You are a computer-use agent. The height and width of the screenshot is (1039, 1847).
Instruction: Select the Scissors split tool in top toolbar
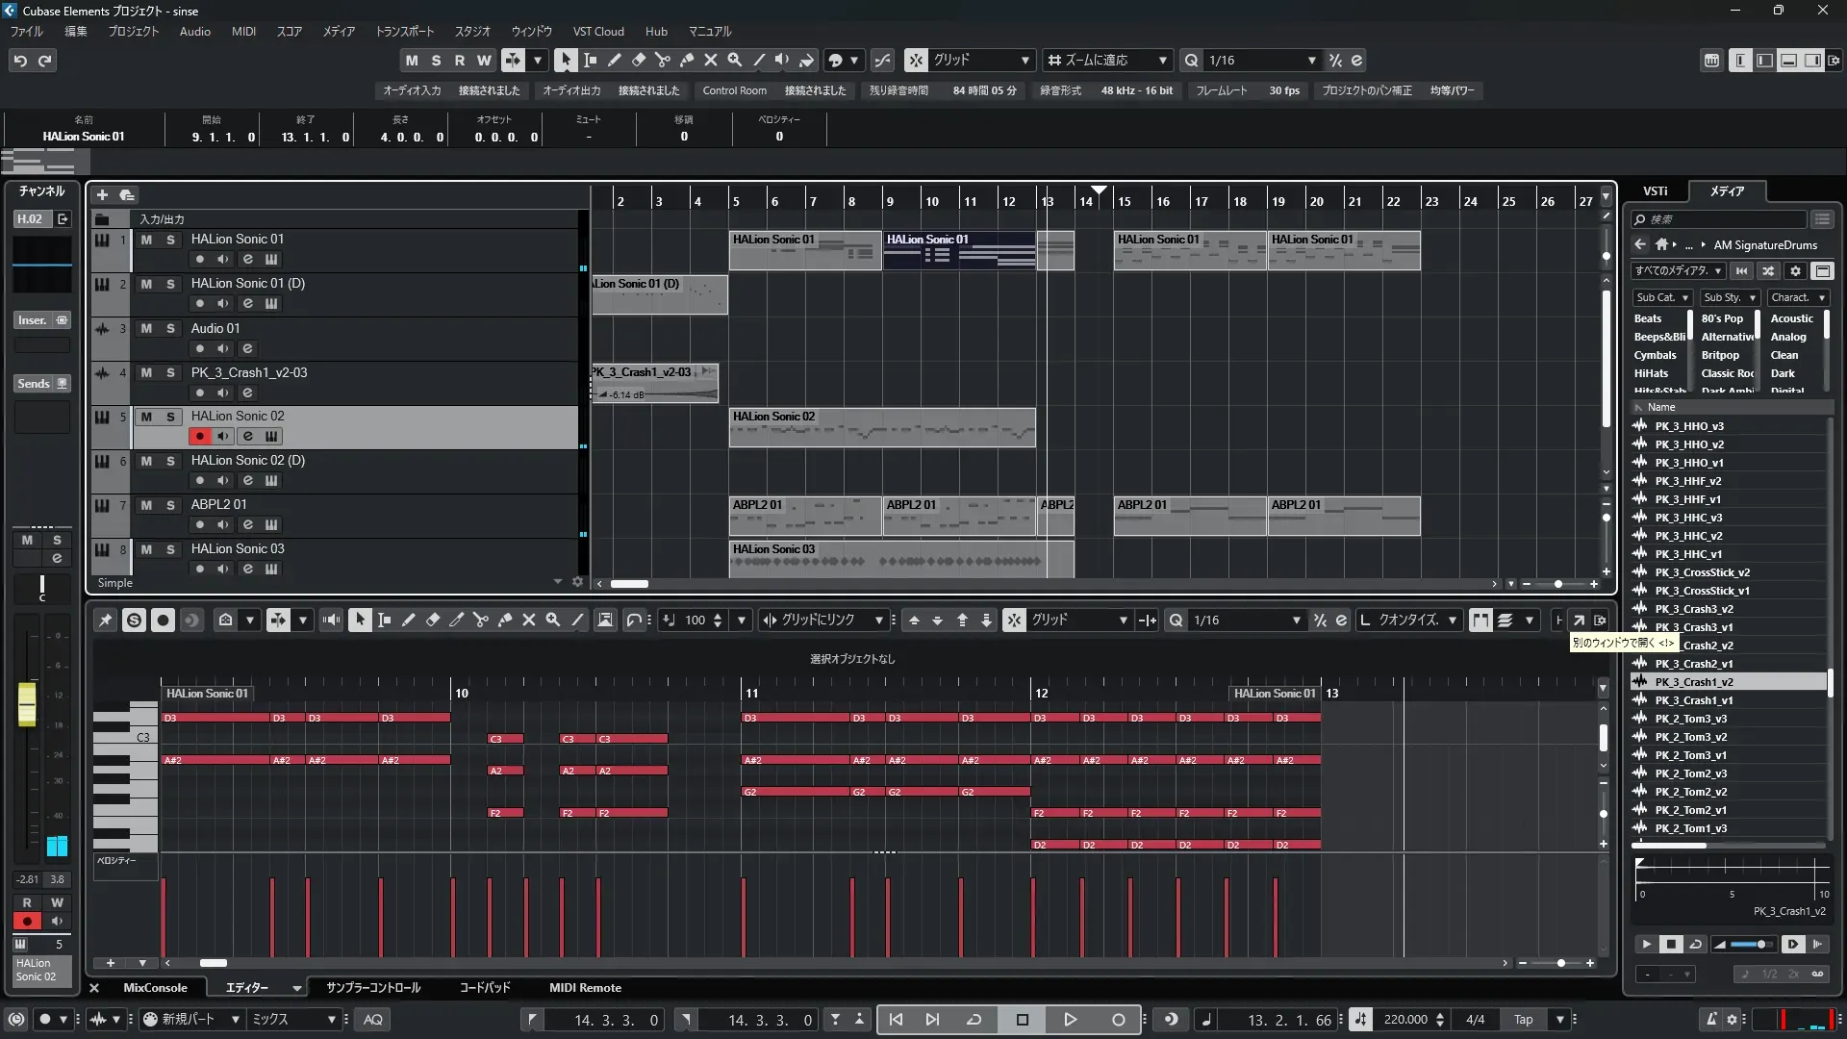coord(662,60)
